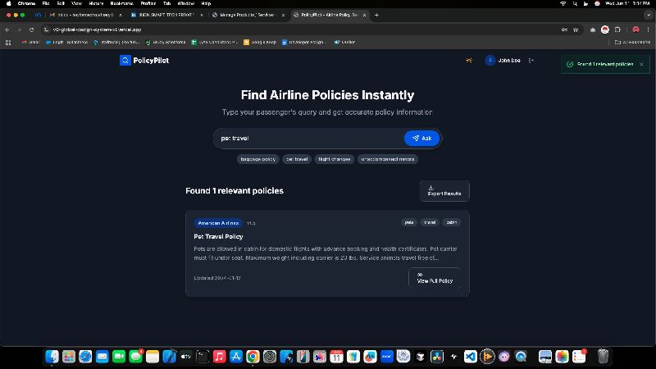Open Finder from the dock
The image size is (656, 369).
click(x=52, y=357)
